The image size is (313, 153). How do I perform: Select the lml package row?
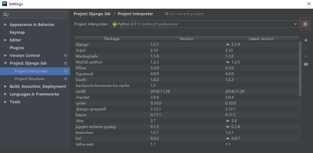click(186, 138)
